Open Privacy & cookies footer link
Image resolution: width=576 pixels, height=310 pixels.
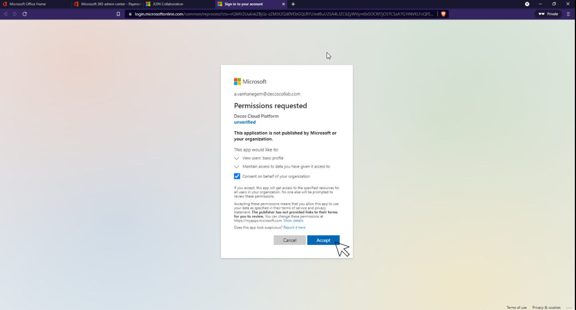point(546,307)
